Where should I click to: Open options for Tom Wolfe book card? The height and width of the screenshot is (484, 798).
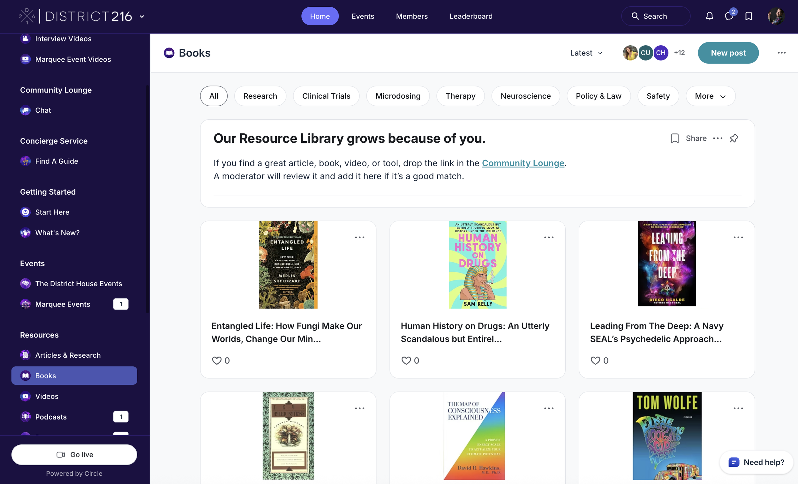pos(738,408)
